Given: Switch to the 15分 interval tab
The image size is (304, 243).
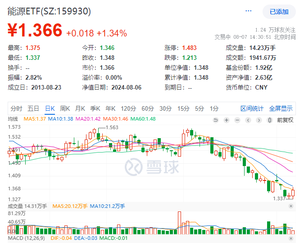Looking at the screenshot, I should [183, 108].
